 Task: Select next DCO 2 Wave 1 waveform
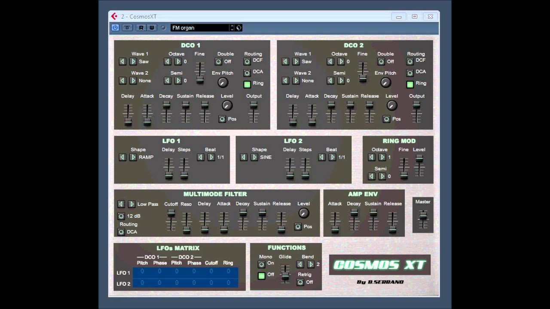coord(296,61)
